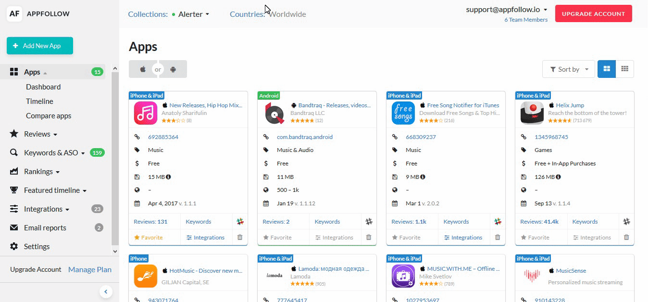Filter apps by Apple platform icon

click(143, 69)
